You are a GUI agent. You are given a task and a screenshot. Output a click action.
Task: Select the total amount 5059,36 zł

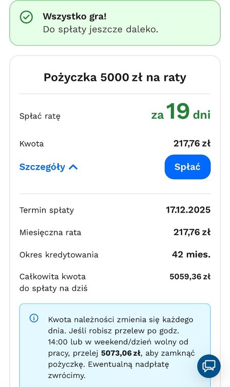pos(190,277)
